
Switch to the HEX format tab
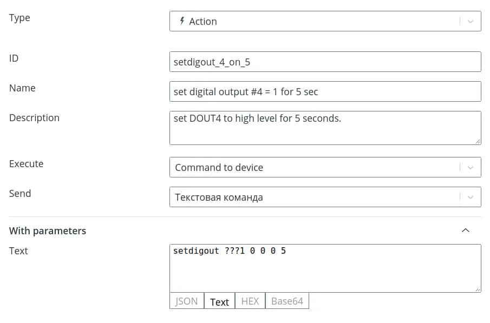click(x=250, y=301)
